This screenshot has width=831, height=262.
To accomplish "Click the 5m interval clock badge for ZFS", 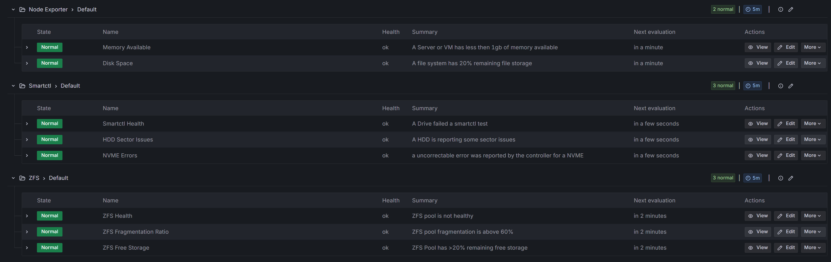I will tap(752, 178).
